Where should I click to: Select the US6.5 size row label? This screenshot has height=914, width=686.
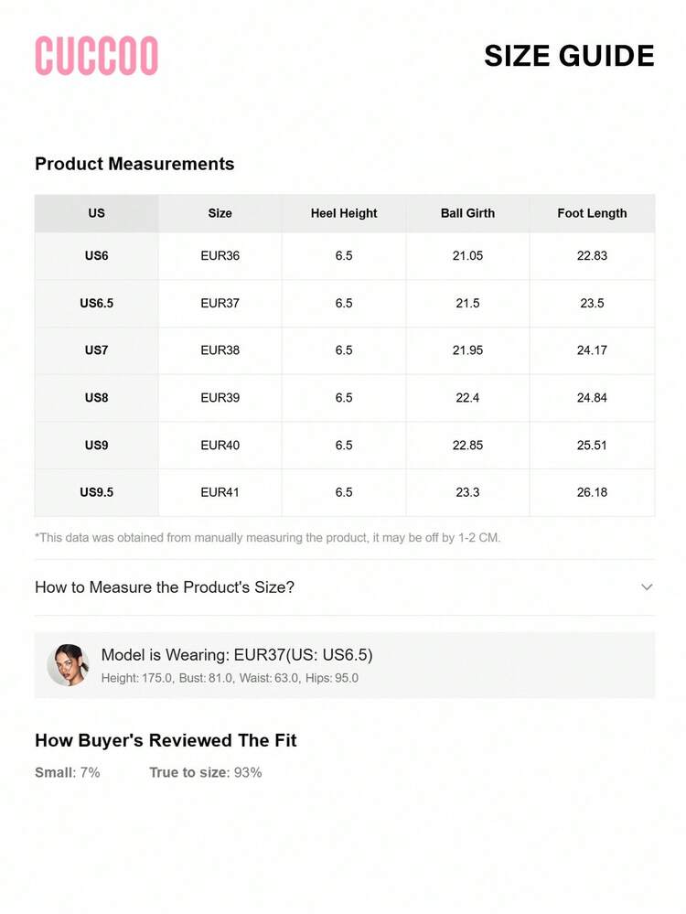point(96,303)
